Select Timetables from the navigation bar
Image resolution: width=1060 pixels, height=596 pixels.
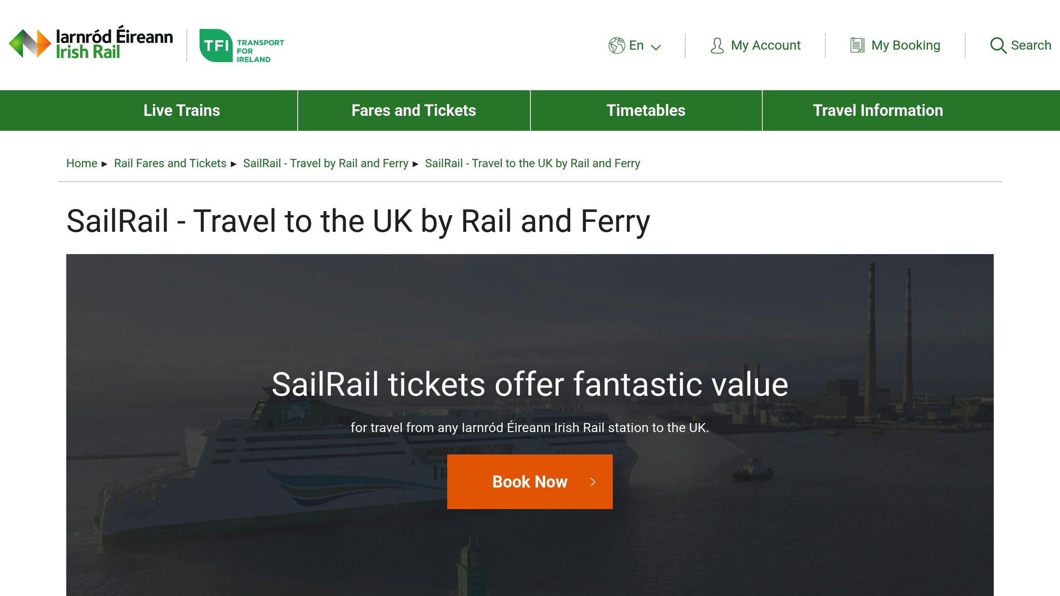(x=645, y=110)
